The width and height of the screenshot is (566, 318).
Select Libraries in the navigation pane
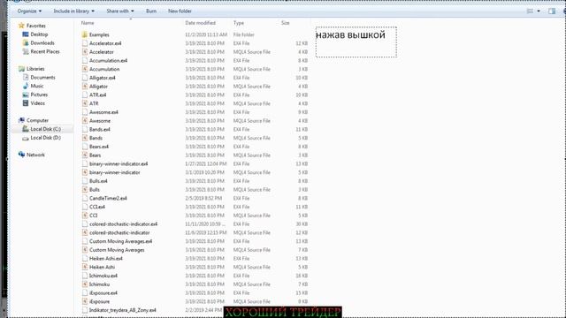(35, 69)
